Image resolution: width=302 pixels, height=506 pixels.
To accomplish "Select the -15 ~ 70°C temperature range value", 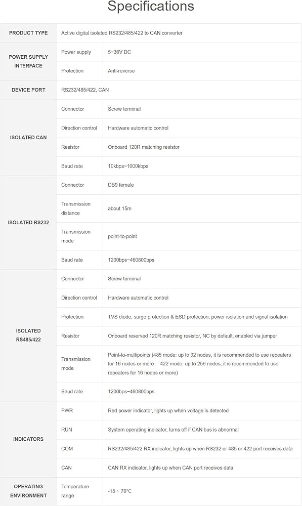I will pyautogui.click(x=120, y=491).
